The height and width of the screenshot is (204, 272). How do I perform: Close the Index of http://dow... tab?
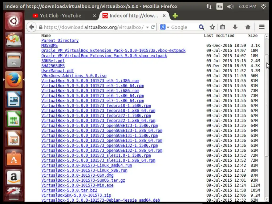164,16
